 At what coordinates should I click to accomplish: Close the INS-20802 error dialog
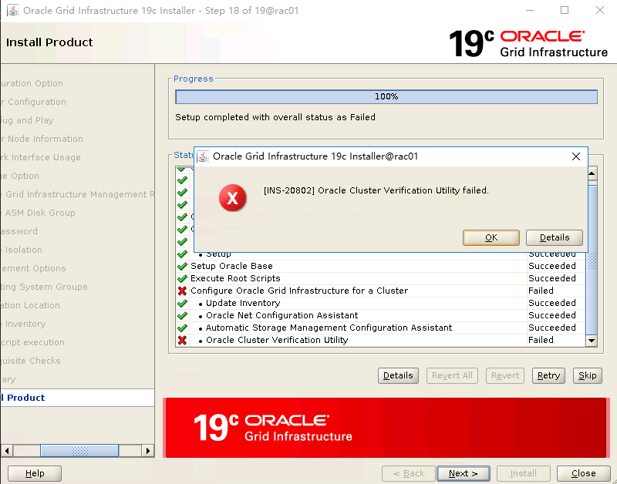(x=576, y=156)
